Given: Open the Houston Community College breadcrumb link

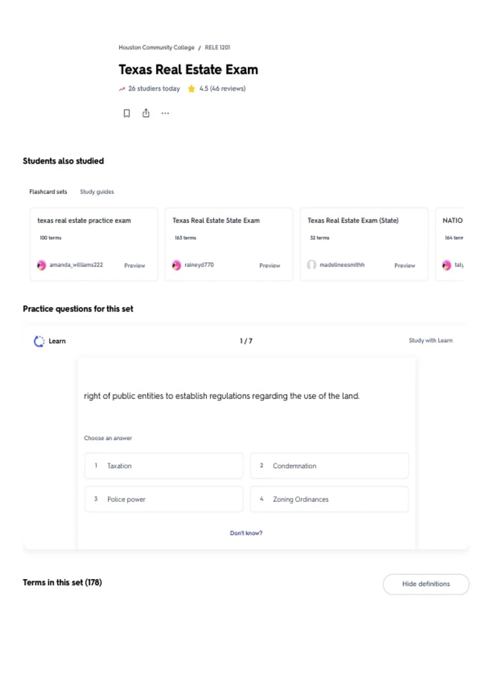Looking at the screenshot, I should 157,48.
